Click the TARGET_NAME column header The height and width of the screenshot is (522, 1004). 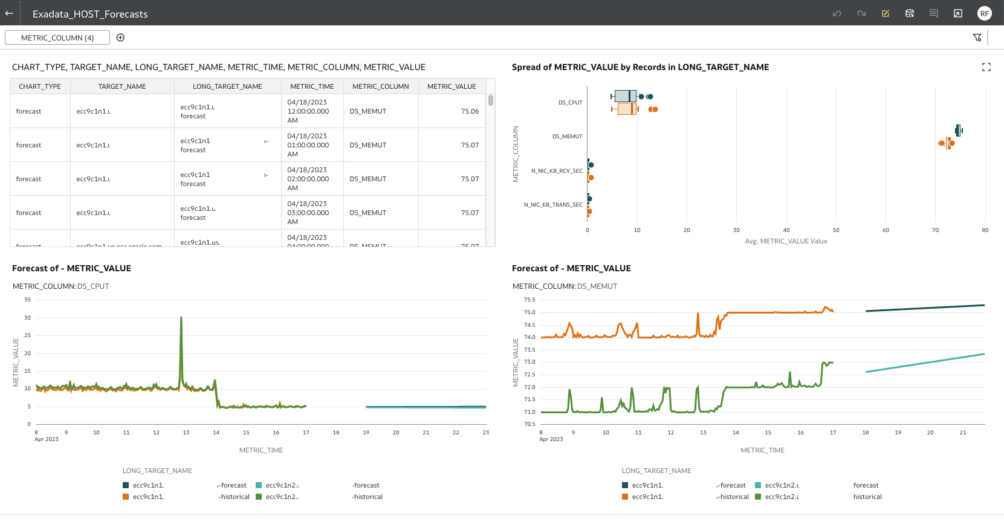coord(122,86)
